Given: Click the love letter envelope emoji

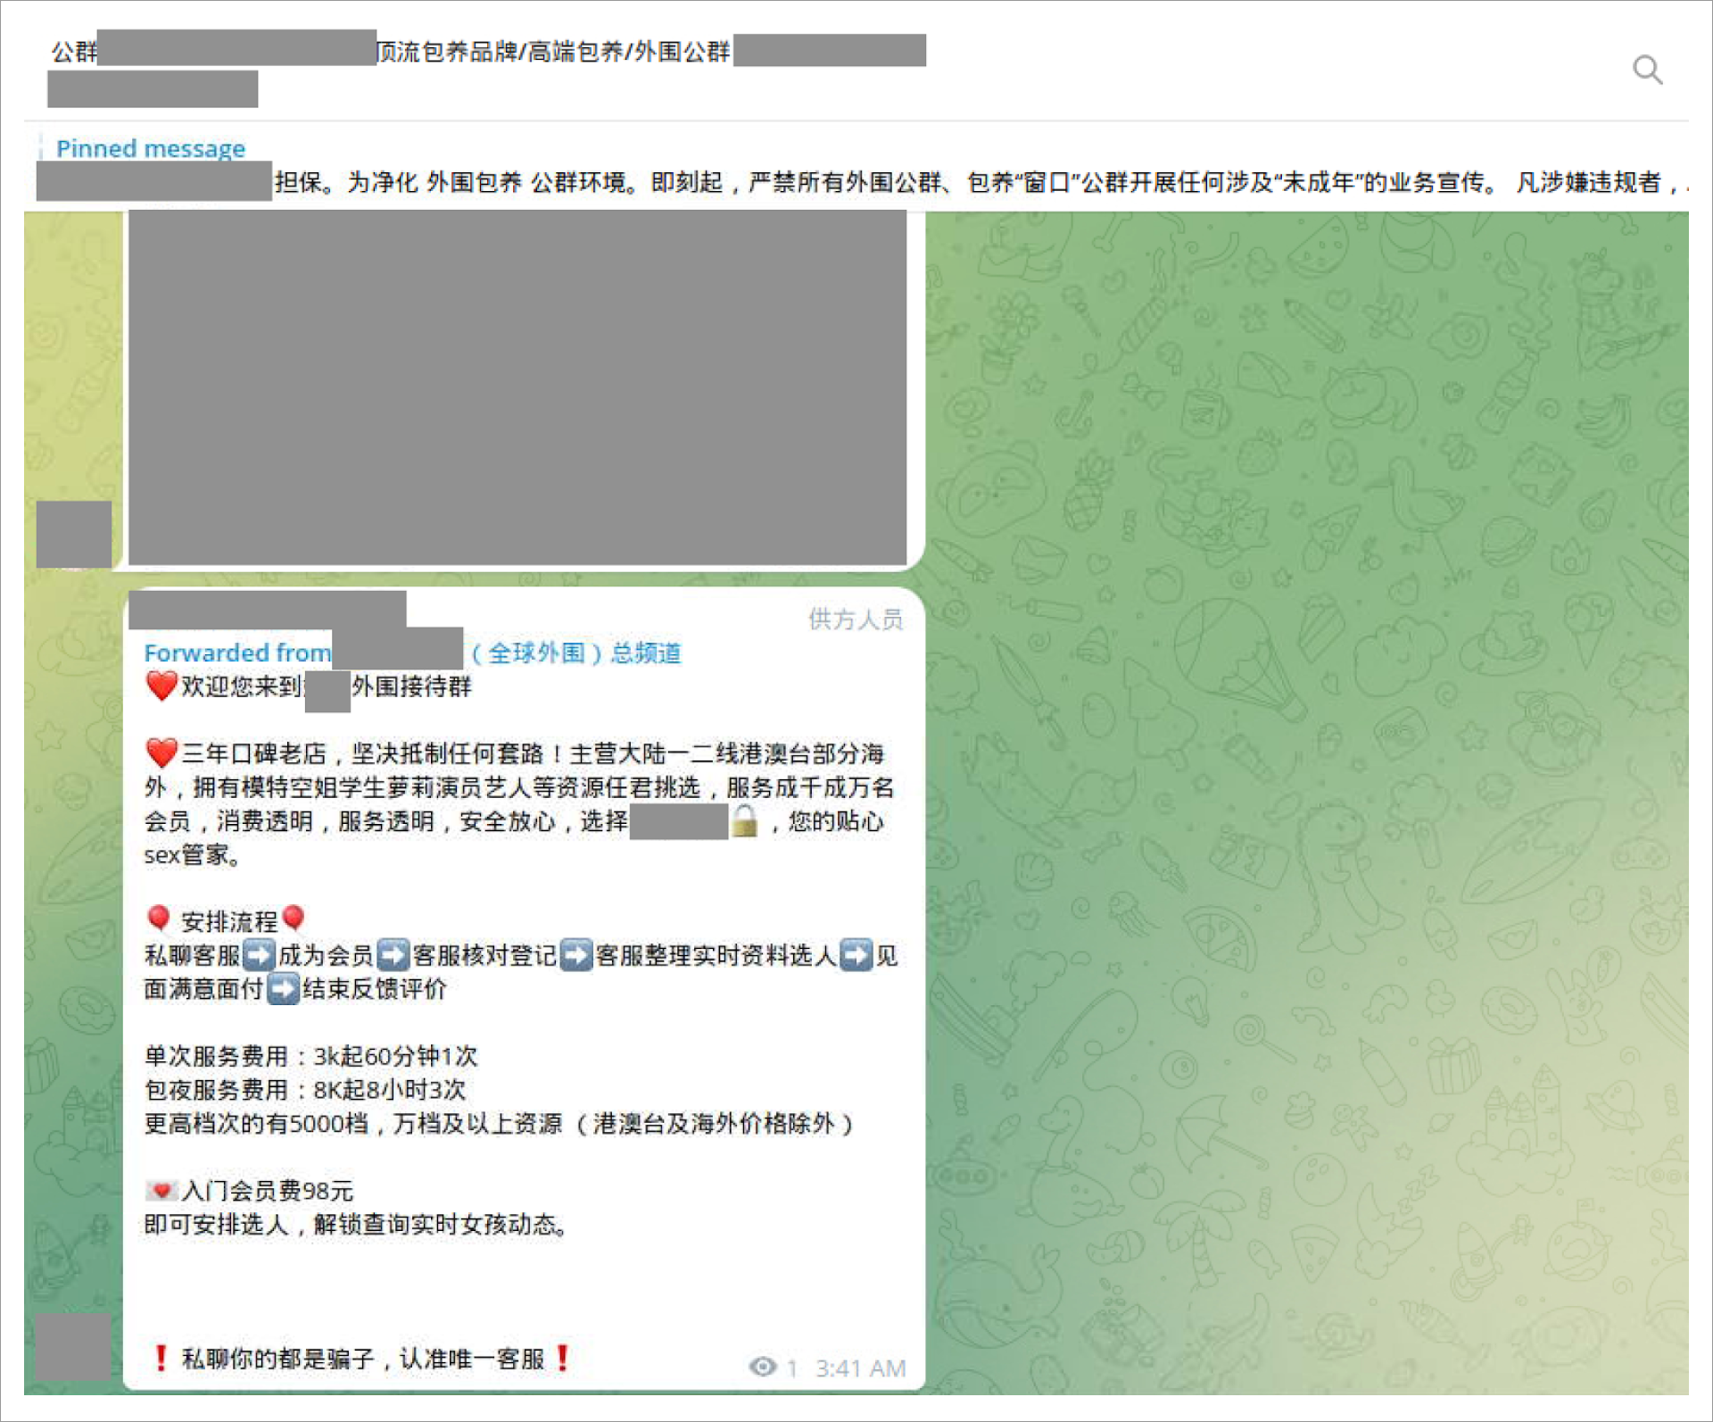Looking at the screenshot, I should (x=161, y=1190).
